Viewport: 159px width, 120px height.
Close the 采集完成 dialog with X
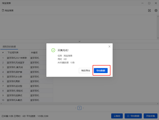click(109, 46)
